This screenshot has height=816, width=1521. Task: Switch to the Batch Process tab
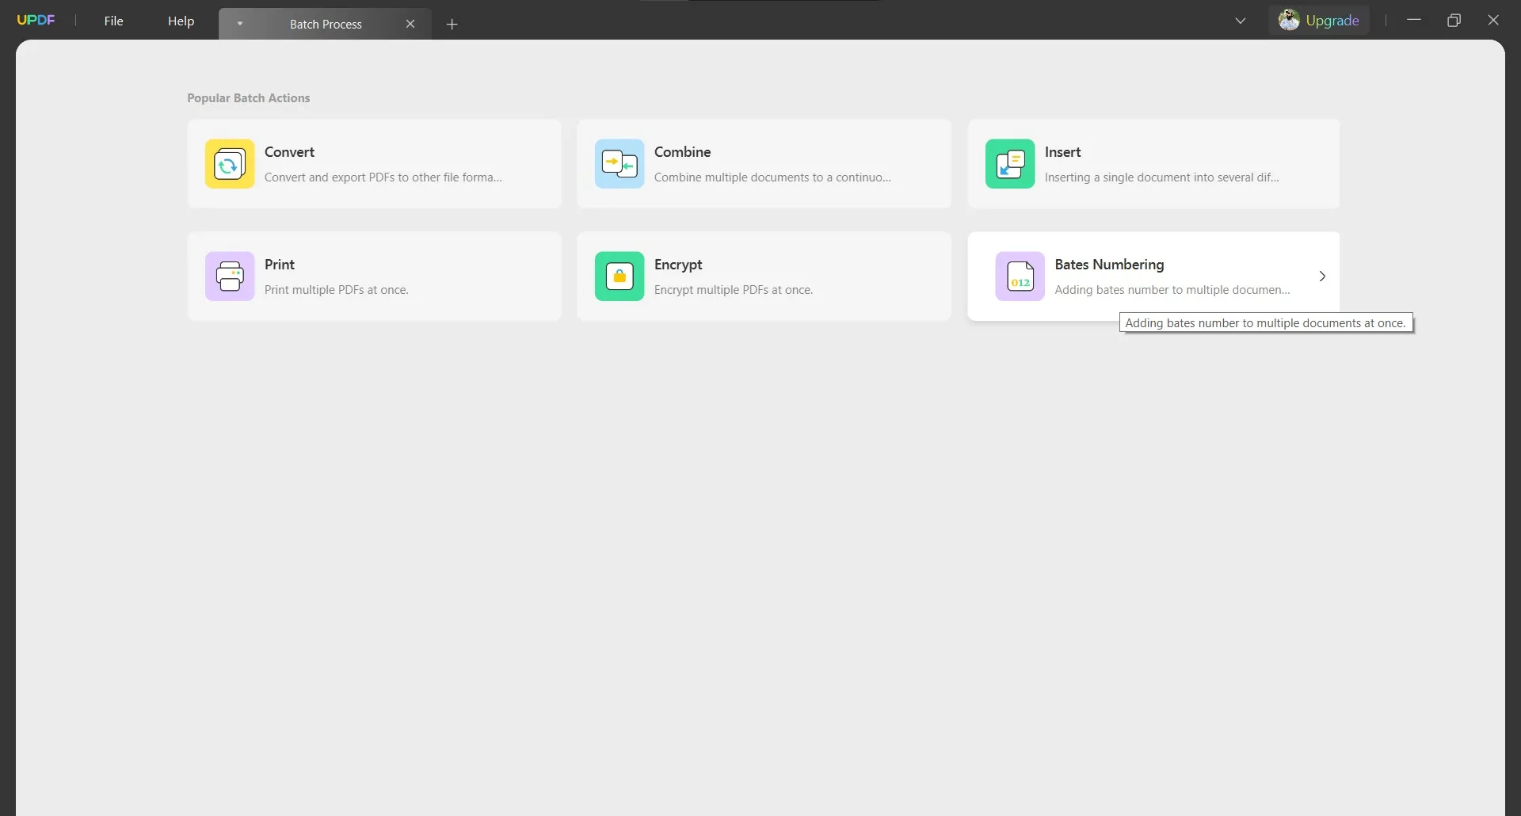click(325, 24)
